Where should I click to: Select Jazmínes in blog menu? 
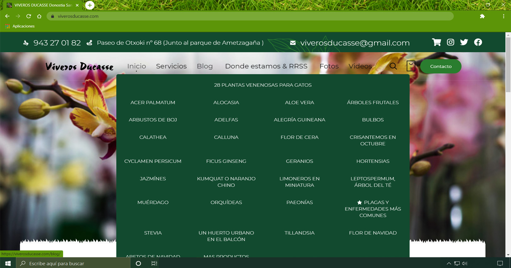click(x=153, y=179)
